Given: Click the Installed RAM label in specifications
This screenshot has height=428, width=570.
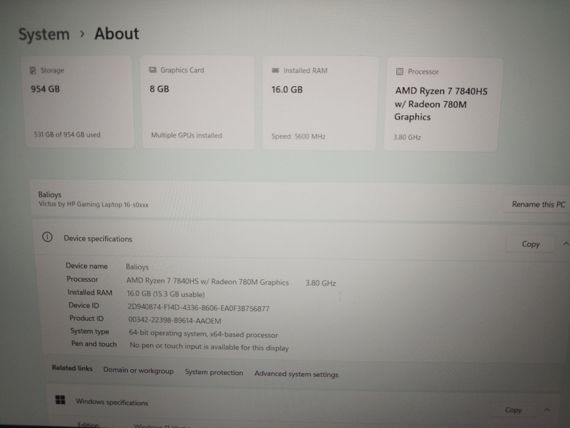Looking at the screenshot, I should (x=90, y=292).
